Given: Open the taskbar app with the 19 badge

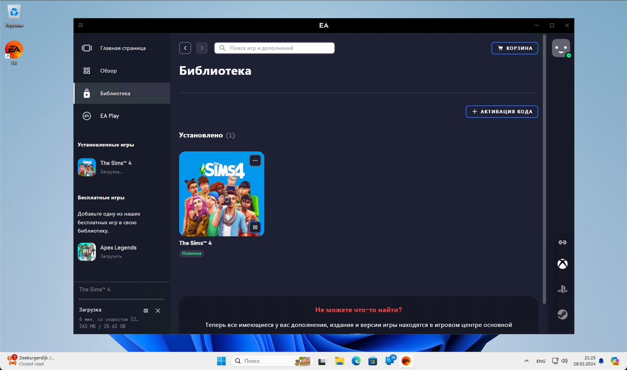Looking at the screenshot, I should tap(390, 361).
